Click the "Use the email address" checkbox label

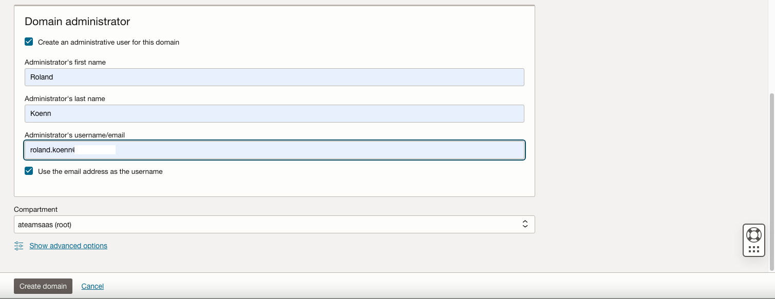point(101,171)
